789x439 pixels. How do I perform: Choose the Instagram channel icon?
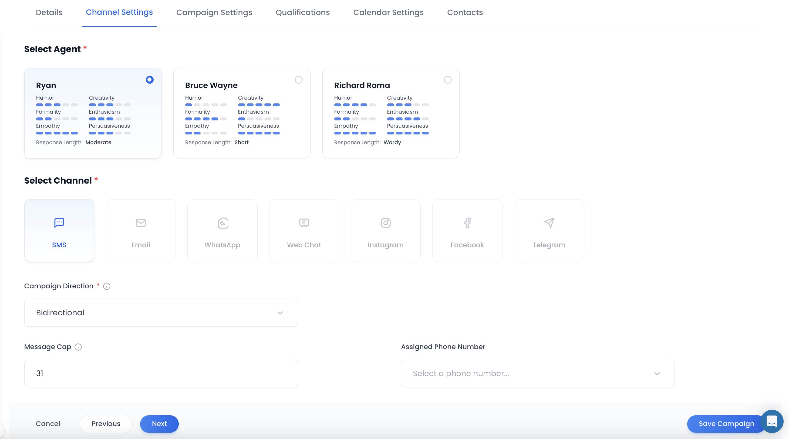click(385, 223)
